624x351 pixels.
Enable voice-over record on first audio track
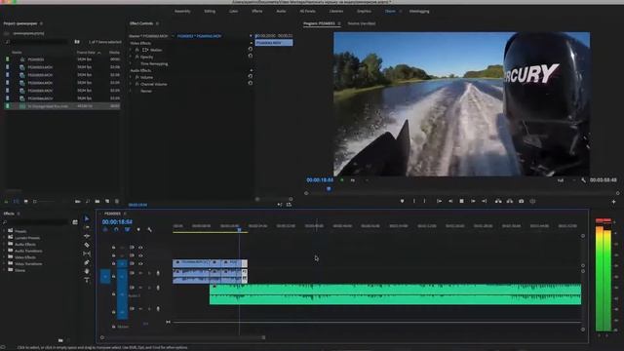click(x=158, y=273)
